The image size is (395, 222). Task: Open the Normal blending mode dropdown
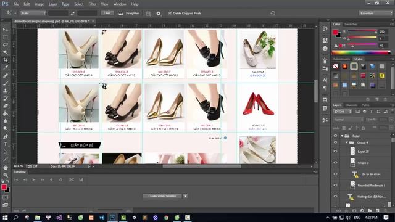coord(348,120)
